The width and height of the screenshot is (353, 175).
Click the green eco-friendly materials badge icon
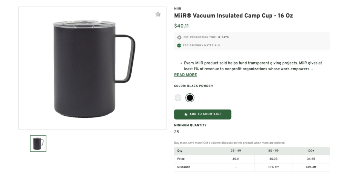179,45
